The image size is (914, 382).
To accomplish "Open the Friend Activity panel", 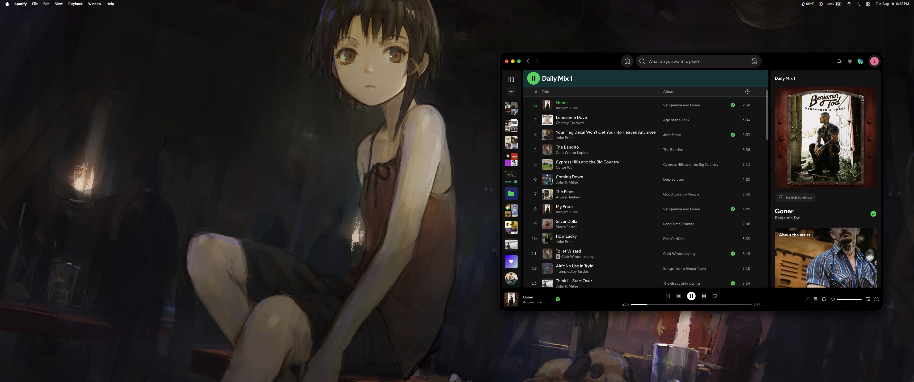I will coord(850,61).
